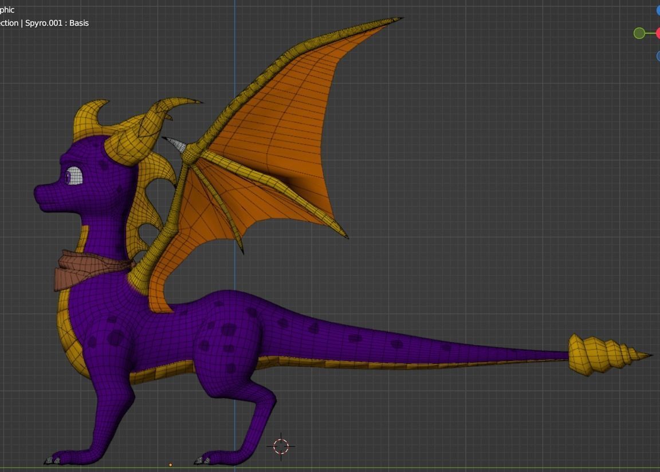Viewport: 660px width, 472px height.
Task: Click the orange object origin dot on the ground line
Action: (171, 465)
